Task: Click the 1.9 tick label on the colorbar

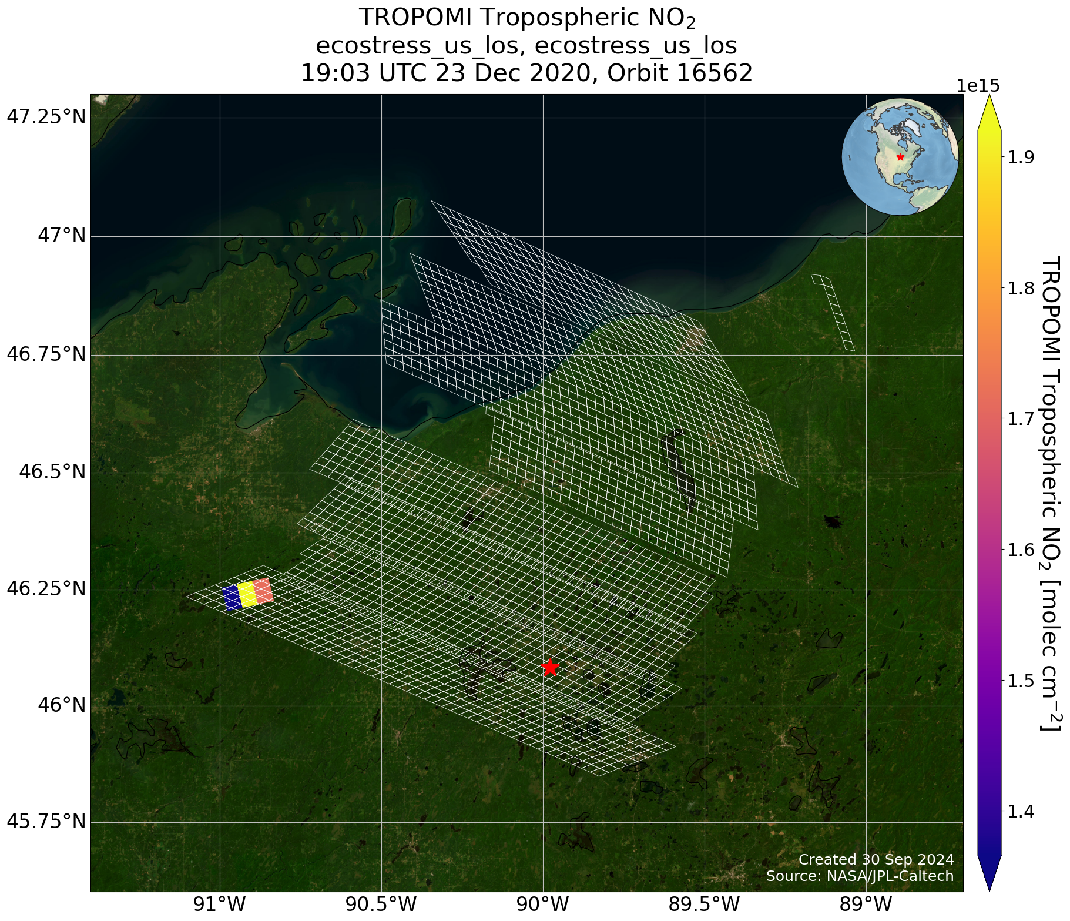Action: coord(1022,158)
